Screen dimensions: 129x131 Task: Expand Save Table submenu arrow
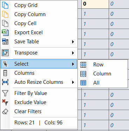pyautogui.click(x=73, y=42)
